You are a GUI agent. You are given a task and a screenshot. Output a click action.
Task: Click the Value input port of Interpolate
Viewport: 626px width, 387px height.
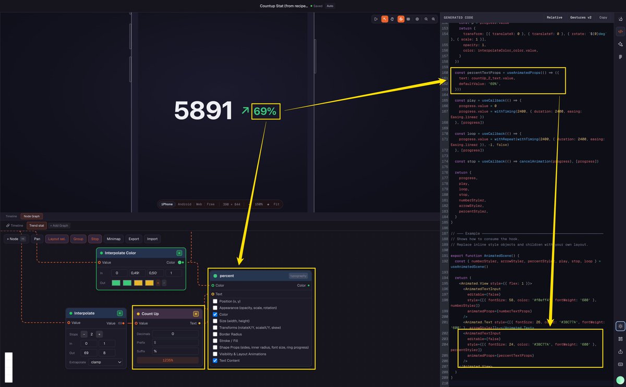pos(68,323)
